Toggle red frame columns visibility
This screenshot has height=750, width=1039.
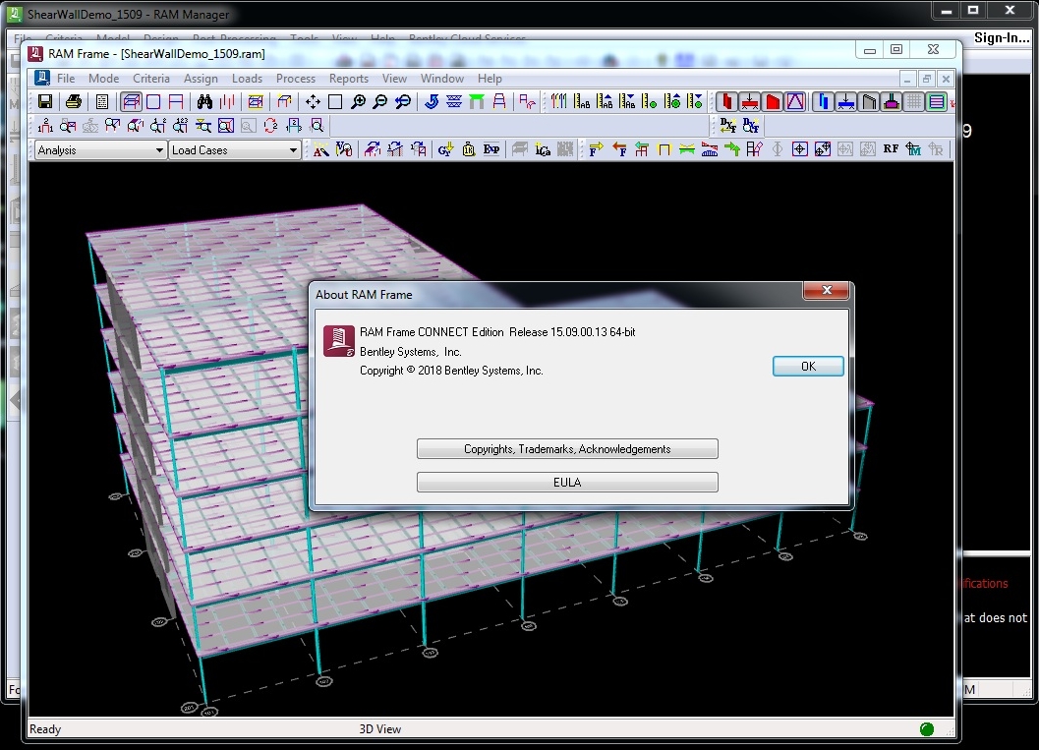[x=726, y=101]
